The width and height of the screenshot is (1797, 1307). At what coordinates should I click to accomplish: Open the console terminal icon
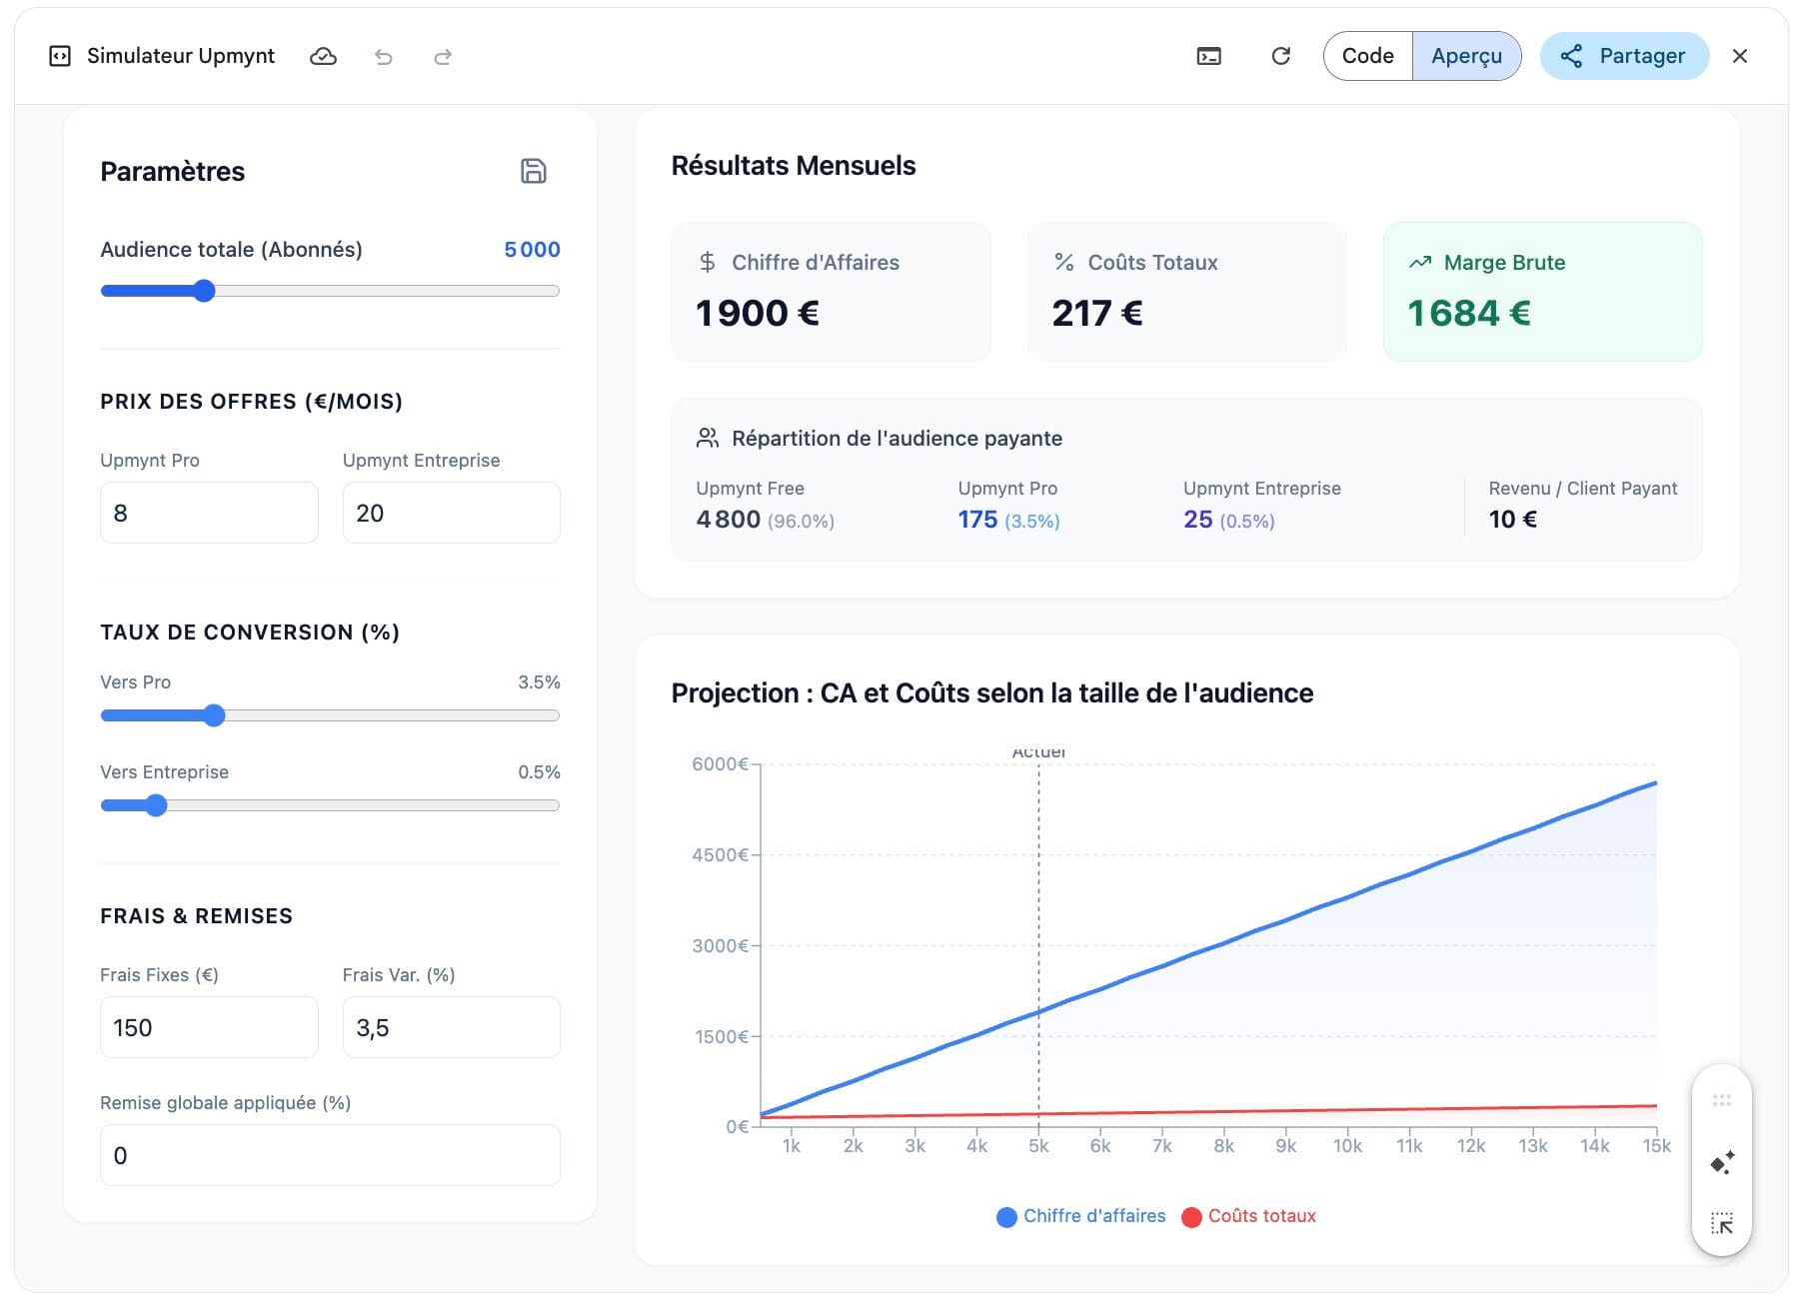coord(1208,57)
